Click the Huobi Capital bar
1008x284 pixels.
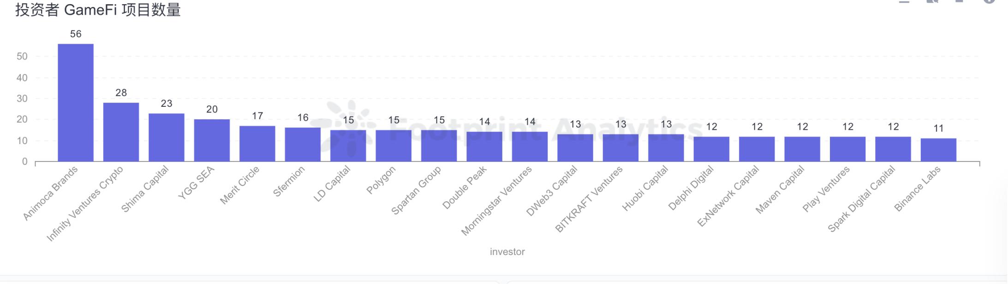666,148
